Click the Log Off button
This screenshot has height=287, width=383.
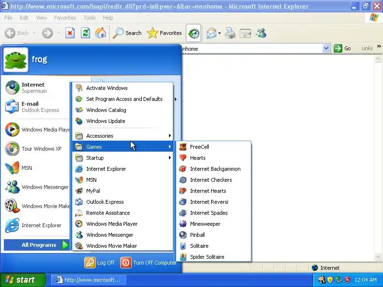(100, 263)
